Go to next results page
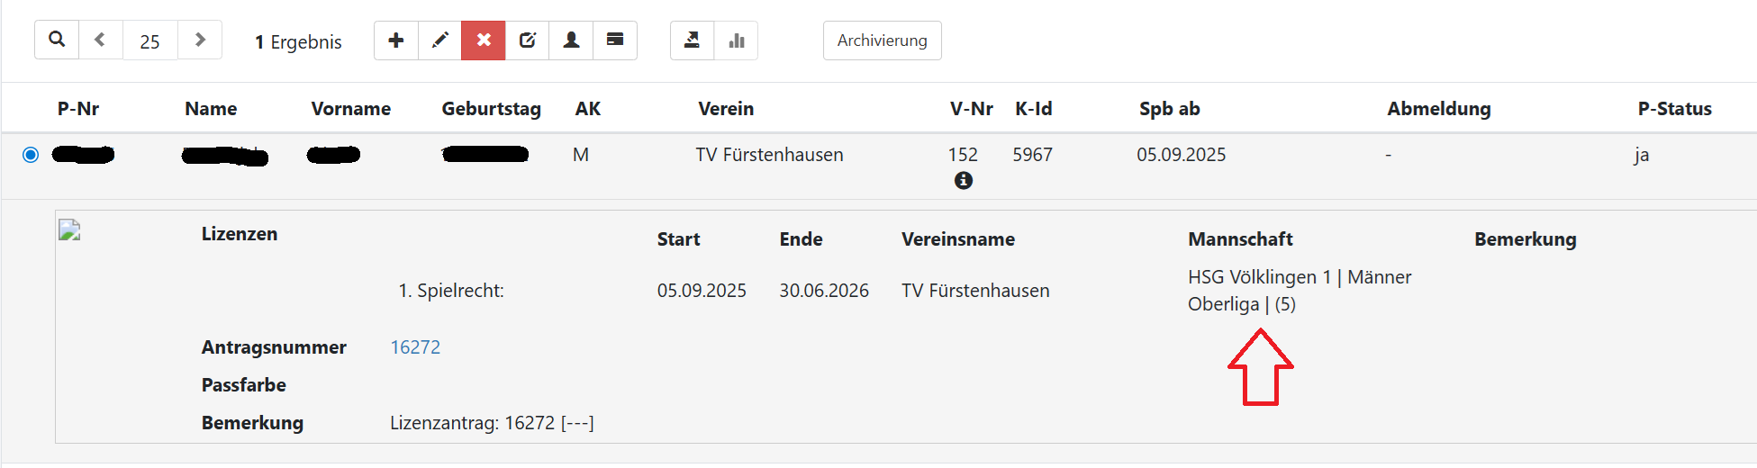1757x468 pixels. 200,40
